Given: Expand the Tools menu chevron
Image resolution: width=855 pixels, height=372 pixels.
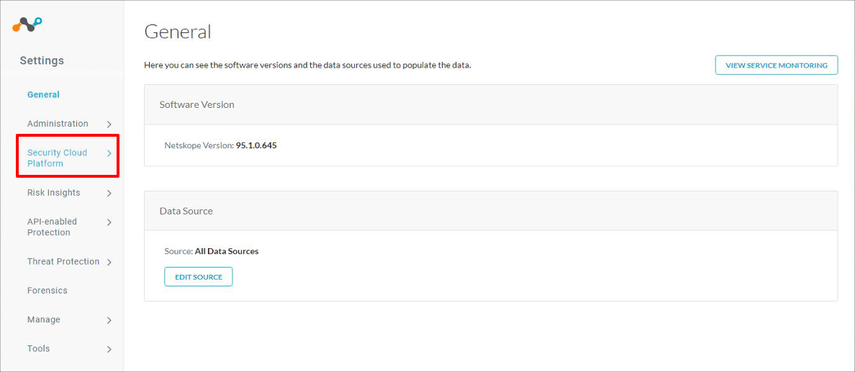Looking at the screenshot, I should [x=109, y=349].
